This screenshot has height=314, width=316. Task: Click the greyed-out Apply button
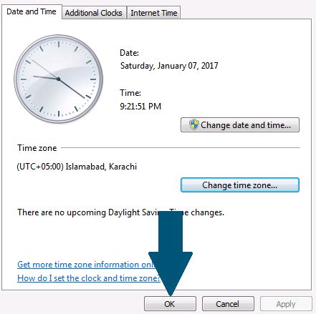[x=286, y=304]
